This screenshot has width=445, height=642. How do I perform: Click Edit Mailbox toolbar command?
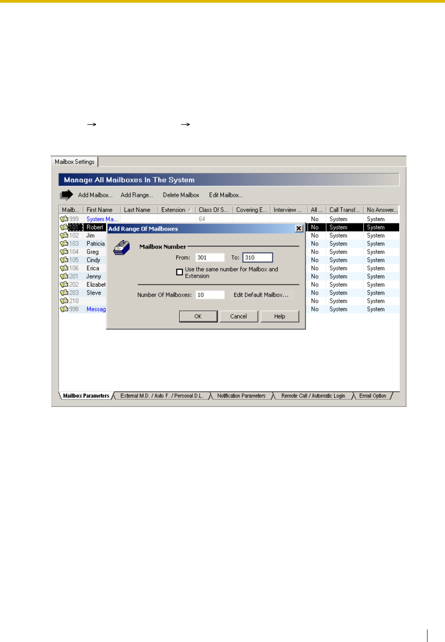[226, 195]
